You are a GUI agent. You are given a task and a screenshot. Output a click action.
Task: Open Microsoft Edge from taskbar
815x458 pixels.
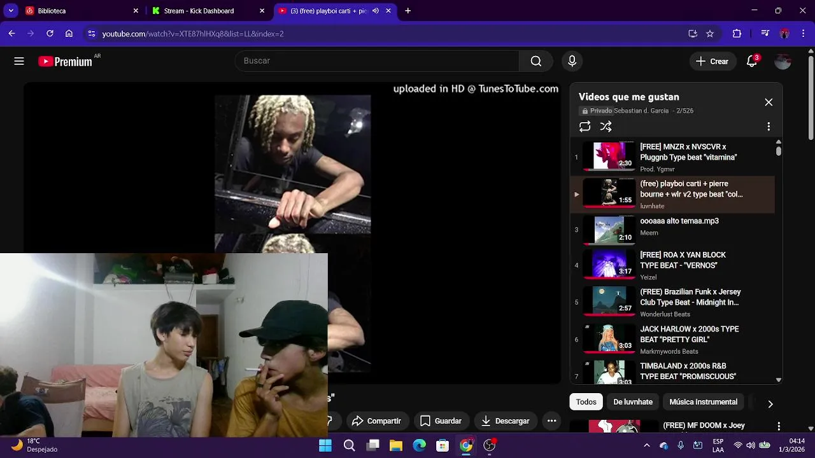click(419, 445)
